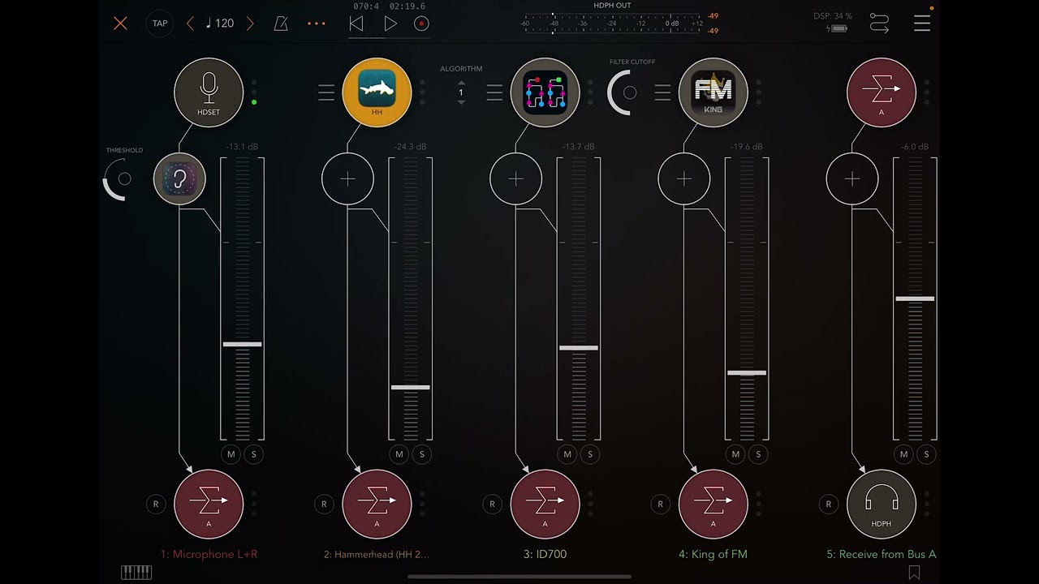Mute the Hammerhead channel
The image size is (1039, 584).
(x=399, y=454)
